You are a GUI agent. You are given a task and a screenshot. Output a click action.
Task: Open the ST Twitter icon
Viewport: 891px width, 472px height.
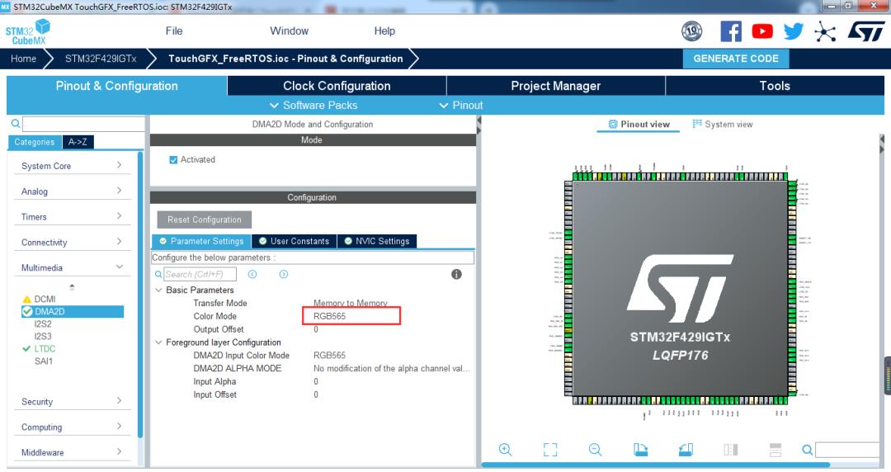(794, 31)
